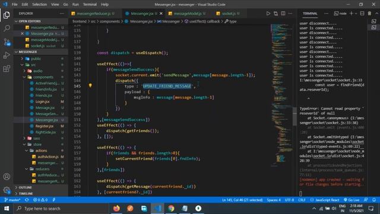Image resolution: width=380 pixels, height=214 pixels.
Task: Close Messenger.jsx in Open Editors list
Action: [x=22, y=33]
